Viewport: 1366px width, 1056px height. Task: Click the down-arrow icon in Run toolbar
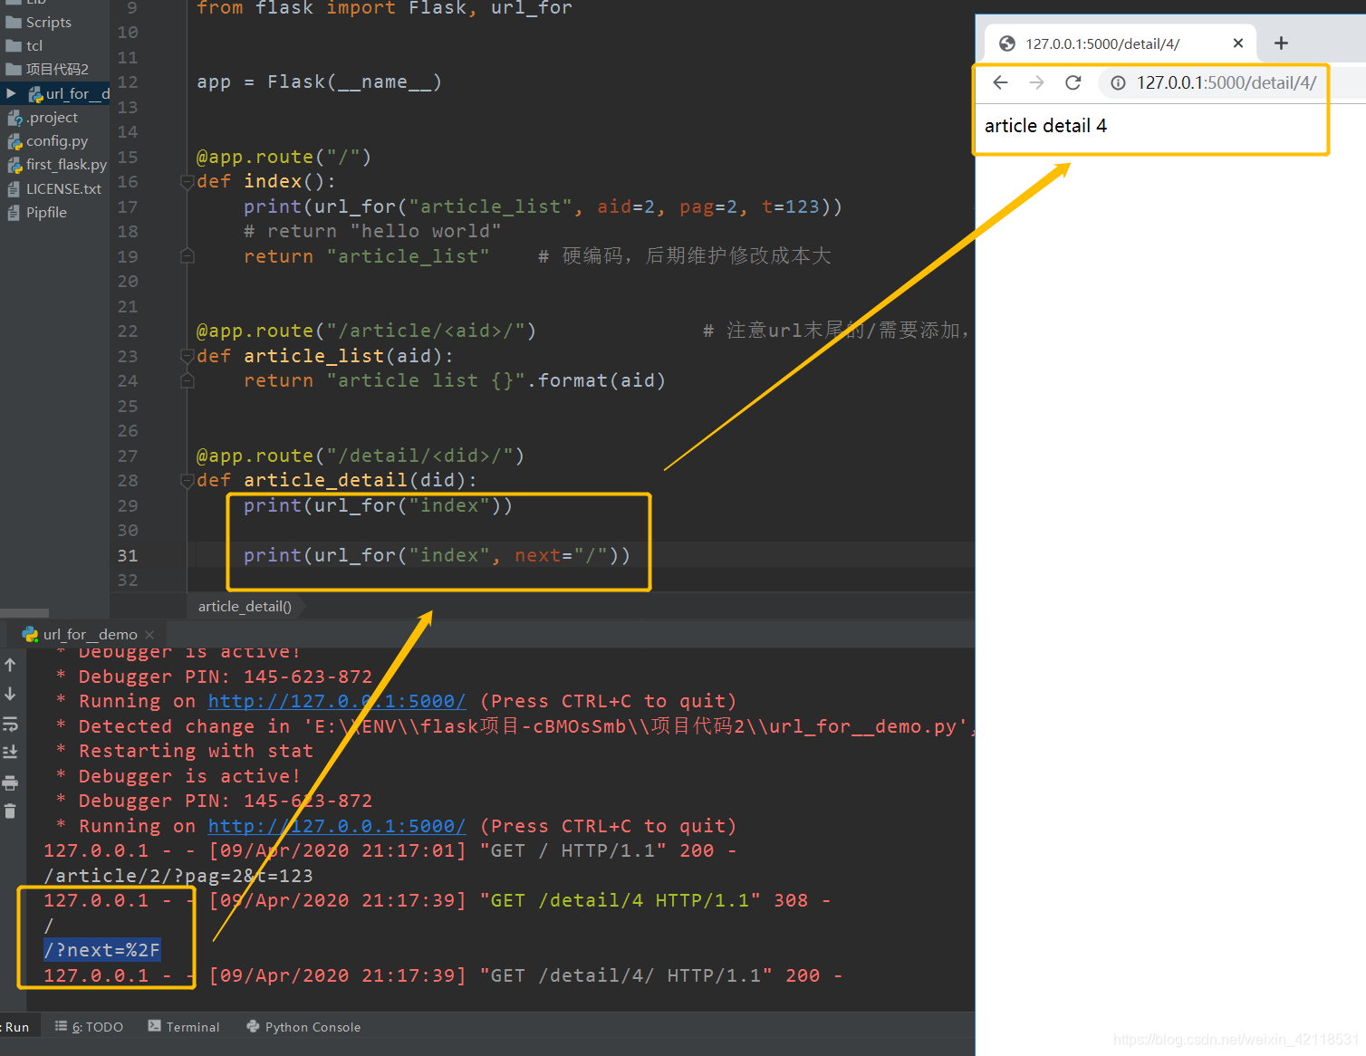point(10,694)
